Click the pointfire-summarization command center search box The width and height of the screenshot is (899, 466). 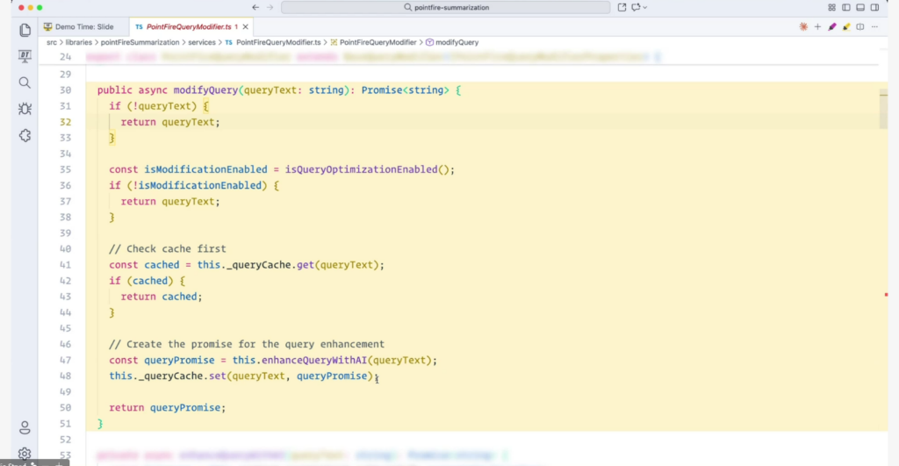coord(445,7)
